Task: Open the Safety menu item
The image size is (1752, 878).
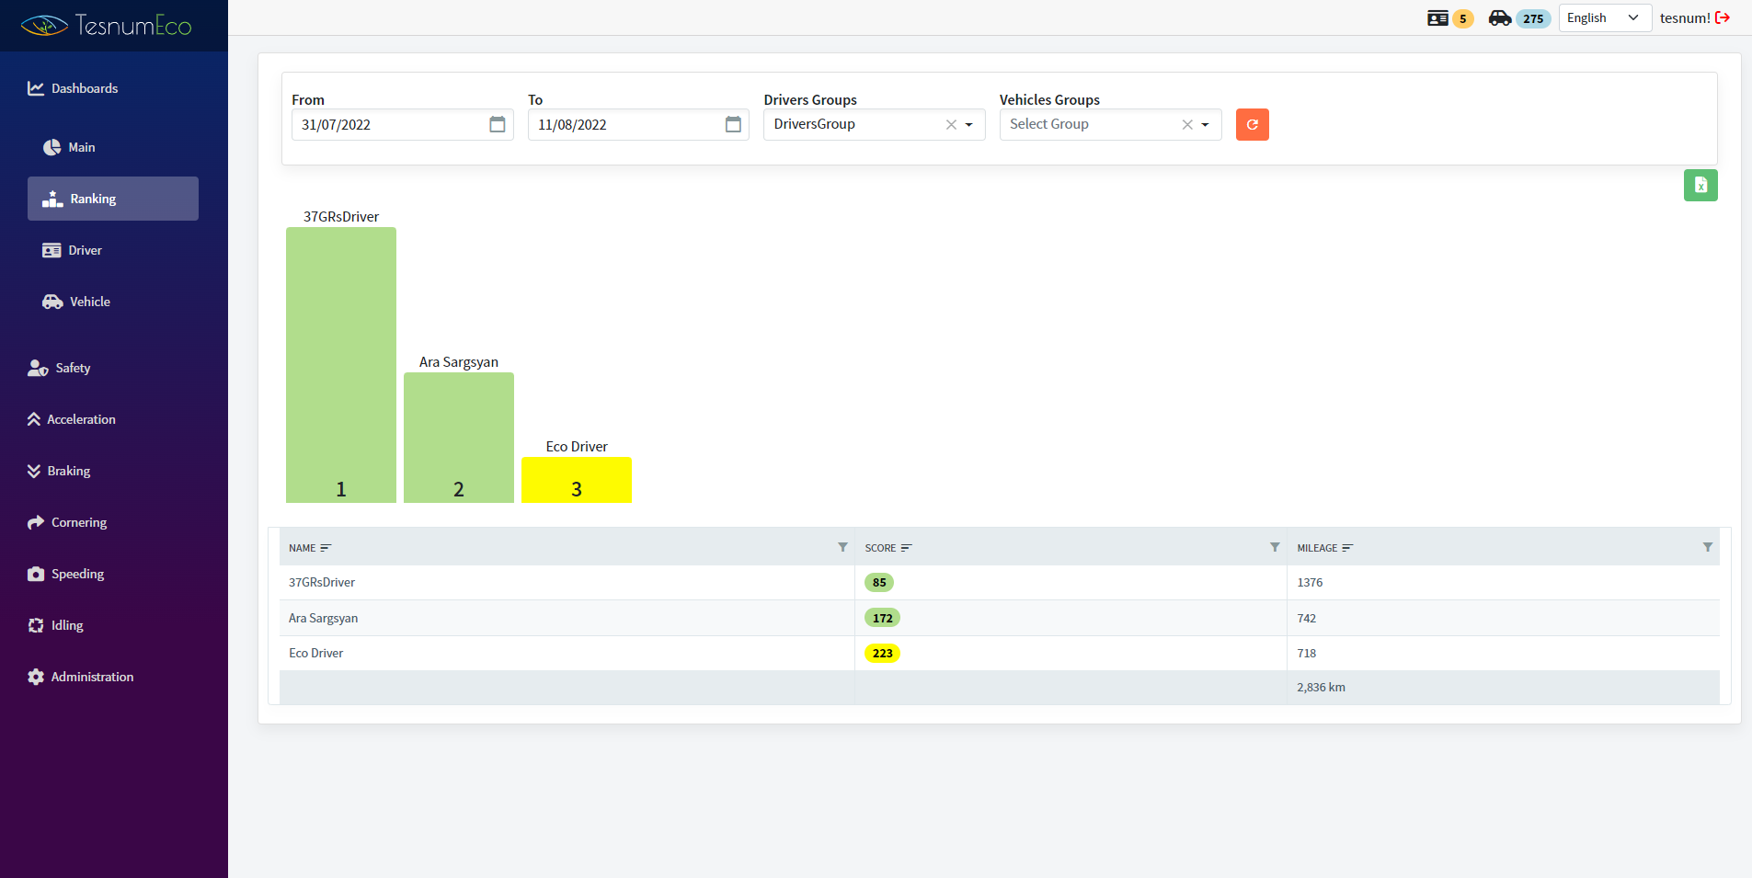Action: (72, 368)
